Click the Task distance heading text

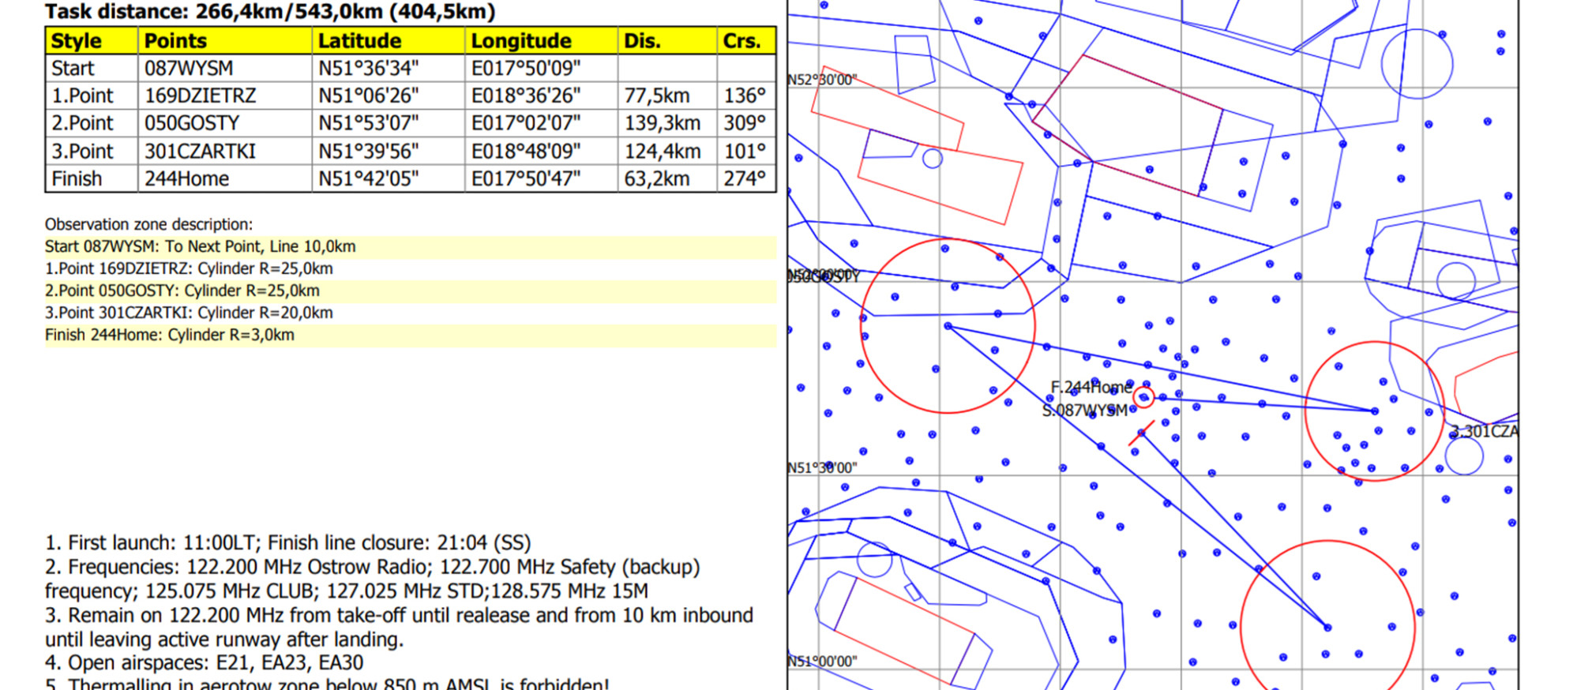coord(270,12)
